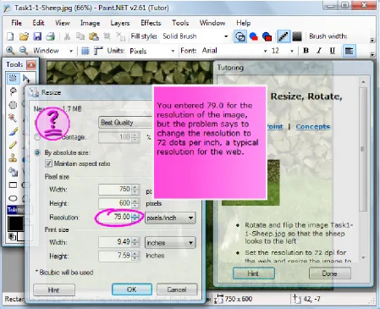Select the Lasso Select tool

click(x=13, y=91)
